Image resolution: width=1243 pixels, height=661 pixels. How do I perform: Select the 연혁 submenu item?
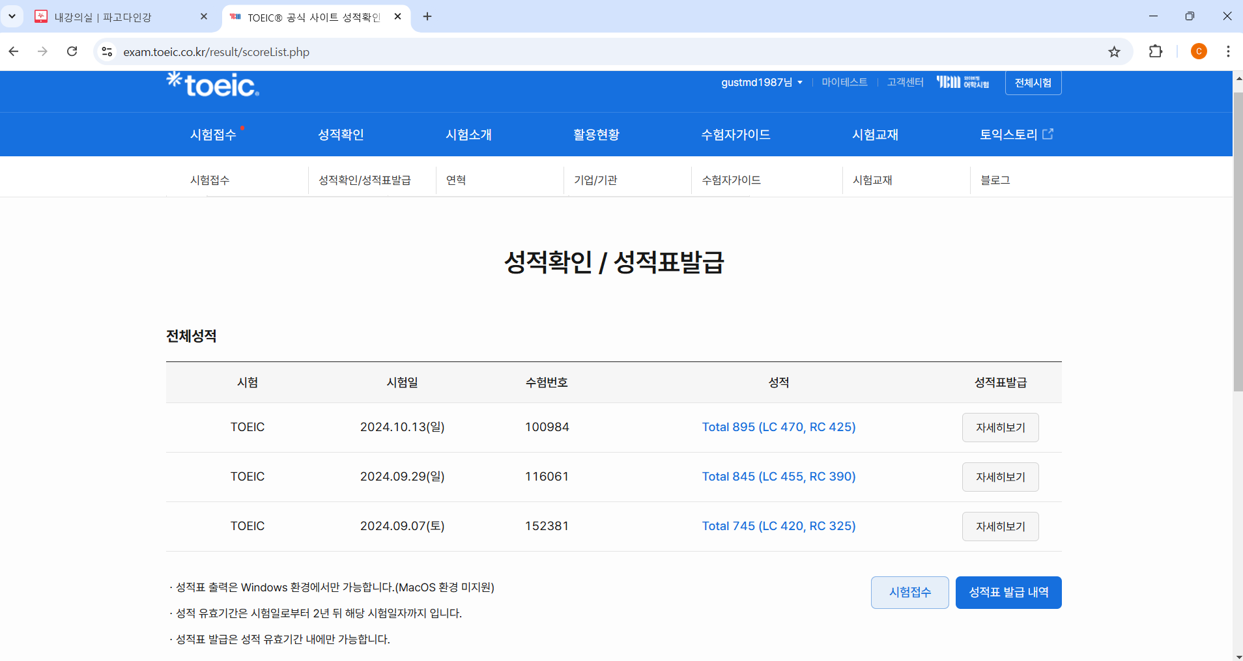coord(456,180)
